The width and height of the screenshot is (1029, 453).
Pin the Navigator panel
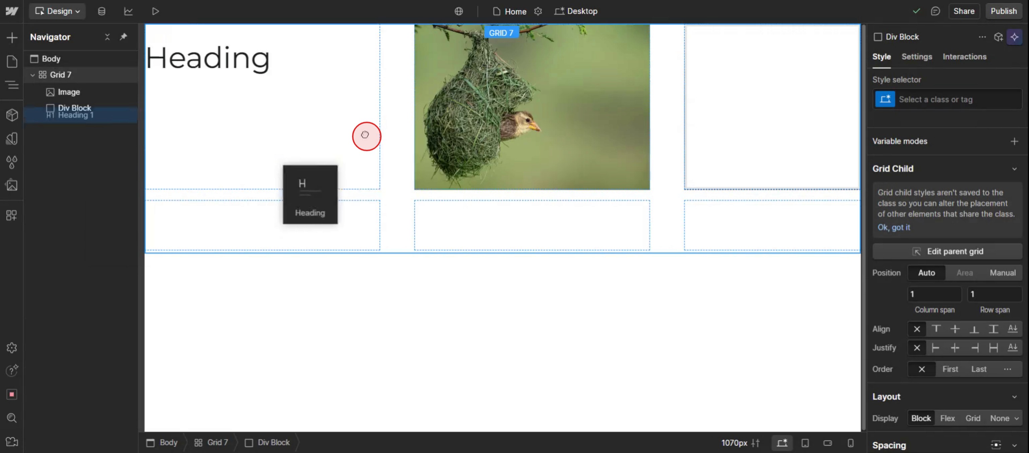pyautogui.click(x=123, y=37)
